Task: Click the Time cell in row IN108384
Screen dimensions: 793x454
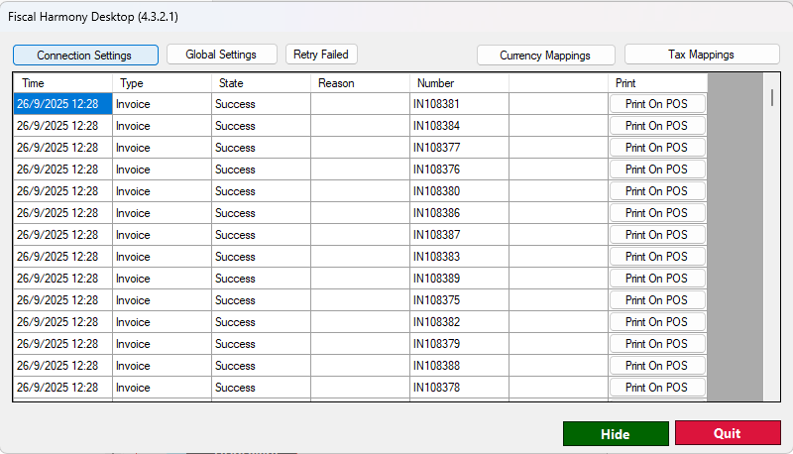Action: pos(62,125)
